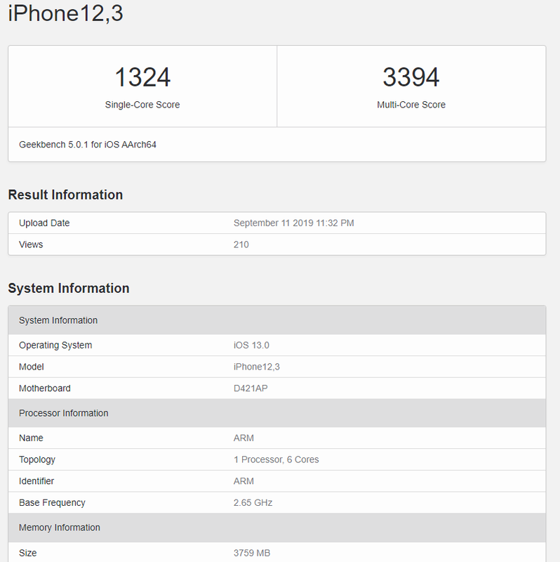Click the Motherboard label
560x562 pixels.
(45, 388)
